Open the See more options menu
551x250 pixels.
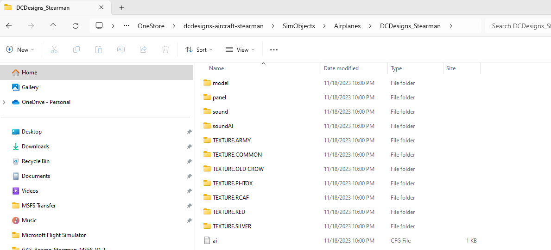coord(274,50)
